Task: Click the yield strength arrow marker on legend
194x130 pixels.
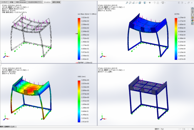Action: coord(76,34)
